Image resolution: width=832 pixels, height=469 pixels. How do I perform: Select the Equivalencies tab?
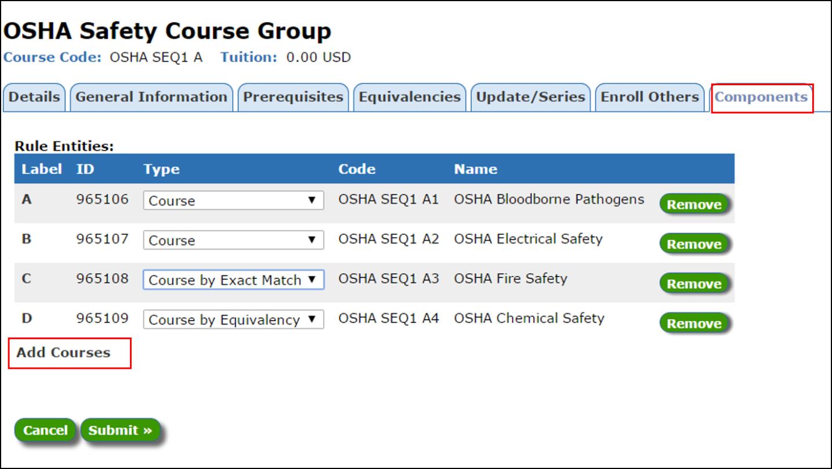[x=410, y=97]
